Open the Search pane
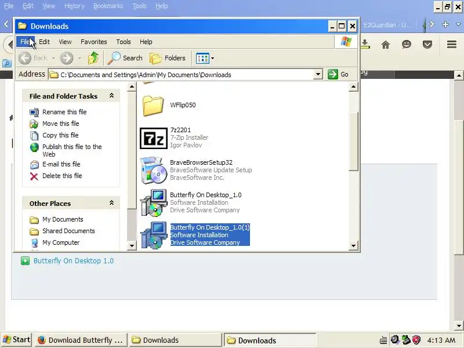This screenshot has width=464, height=348. [x=125, y=58]
